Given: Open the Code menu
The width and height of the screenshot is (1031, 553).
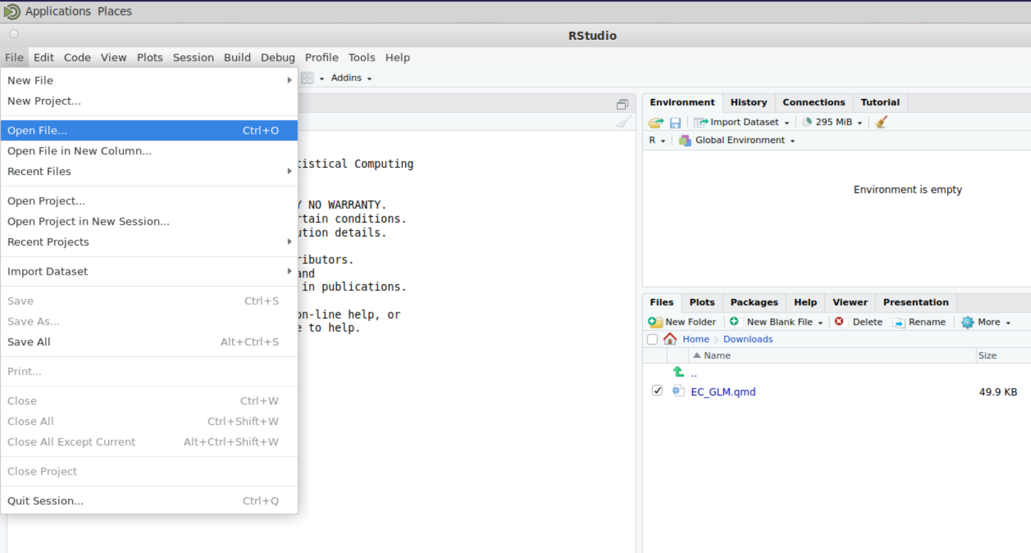Looking at the screenshot, I should [x=77, y=58].
